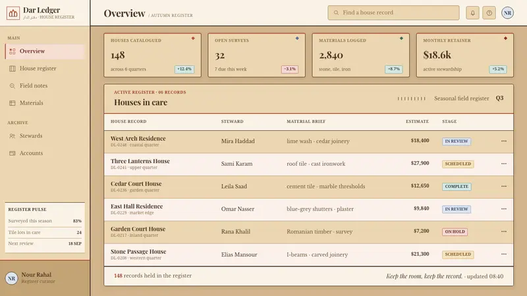527x296 pixels.
Task: Click the COMPLETE badge for Cedar Court House
Action: click(457, 187)
